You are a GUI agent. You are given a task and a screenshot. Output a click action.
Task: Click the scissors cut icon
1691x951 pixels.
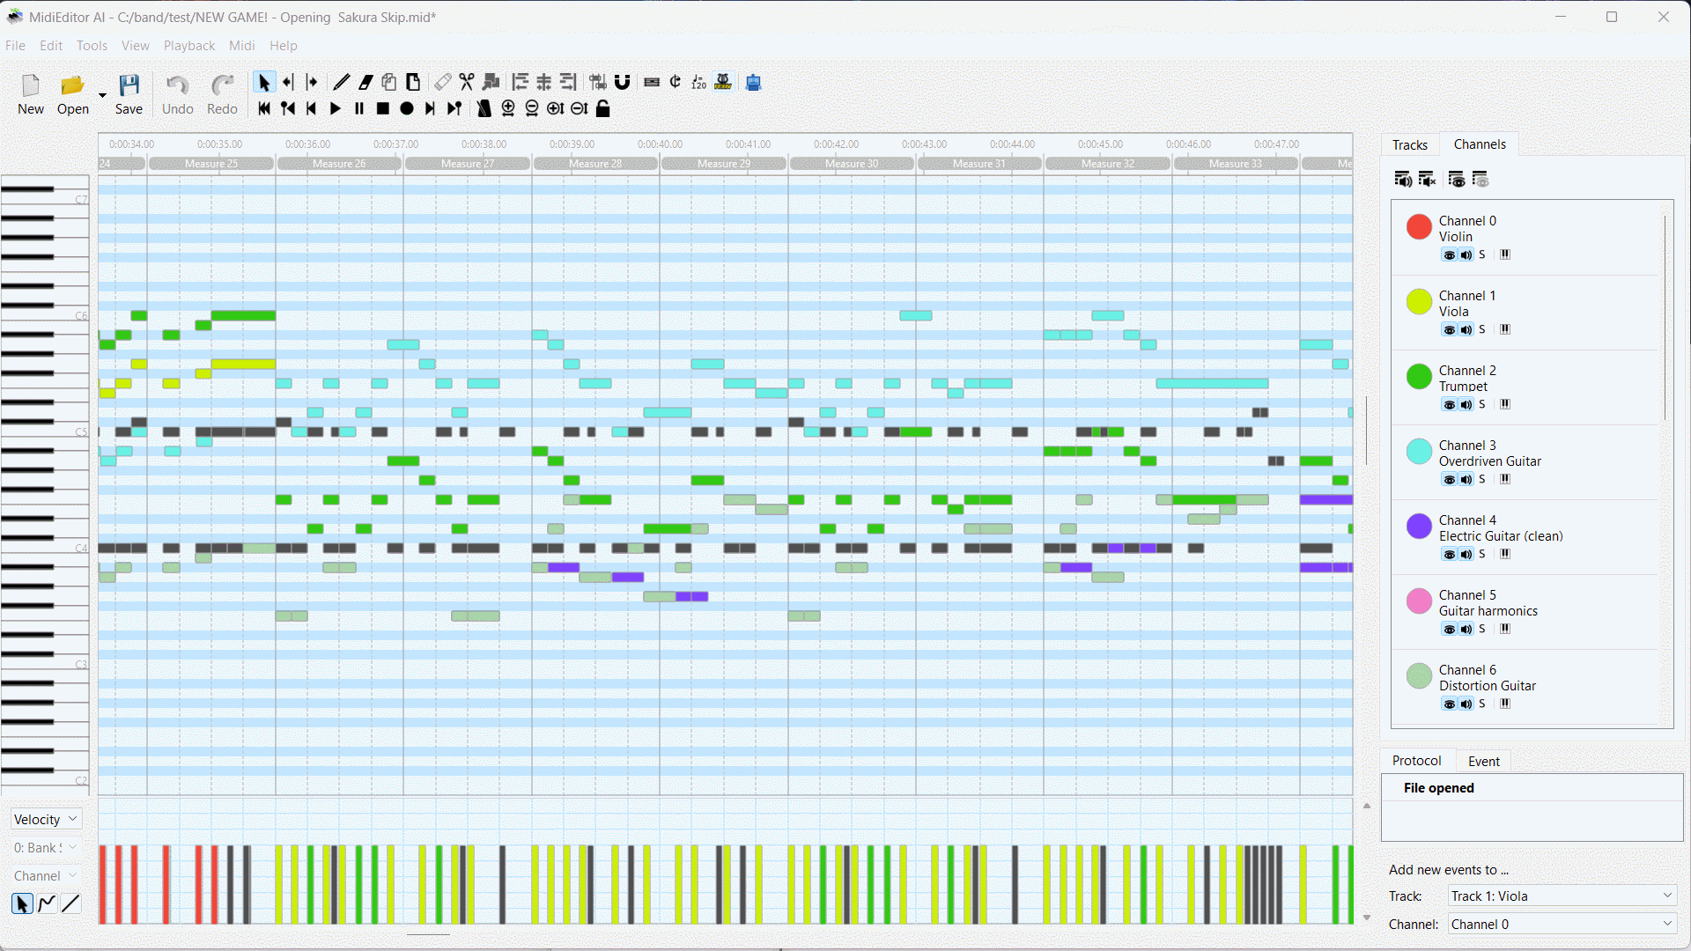click(466, 82)
